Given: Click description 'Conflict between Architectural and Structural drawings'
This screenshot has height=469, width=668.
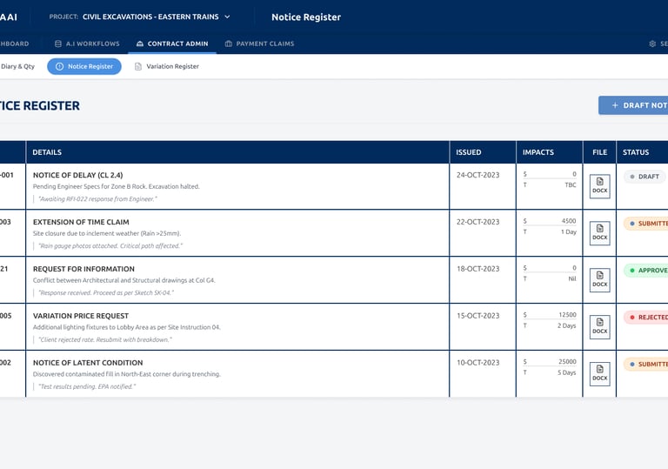Looking at the screenshot, I should point(124,280).
